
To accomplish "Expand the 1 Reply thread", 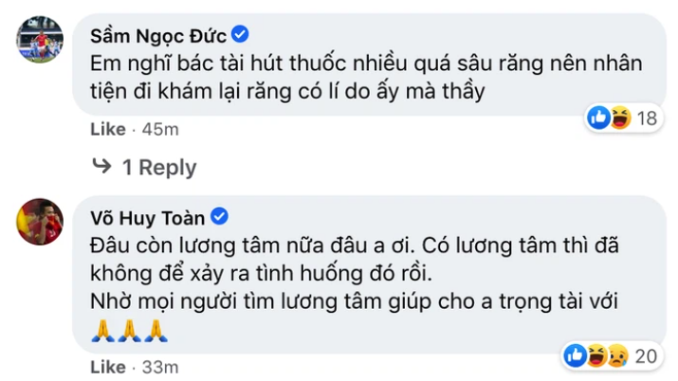I will [158, 168].
